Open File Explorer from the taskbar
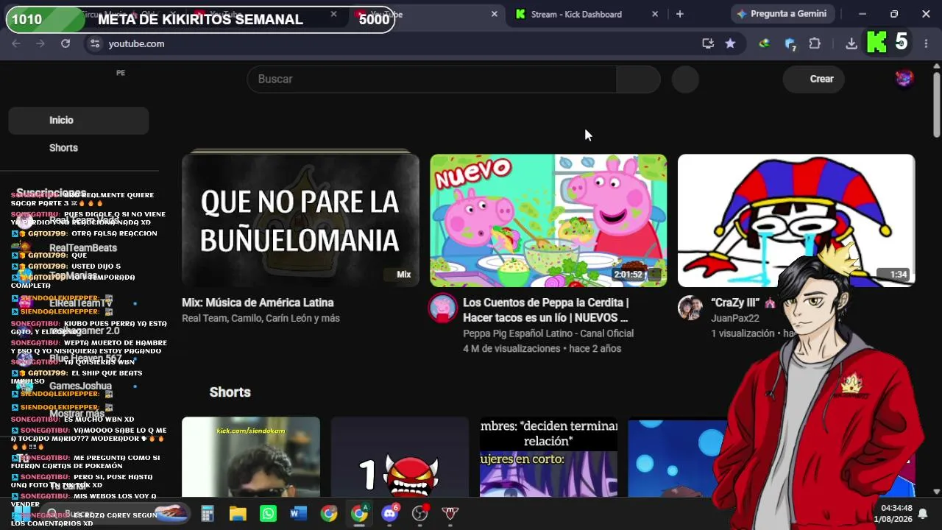942x530 pixels. 238,513
